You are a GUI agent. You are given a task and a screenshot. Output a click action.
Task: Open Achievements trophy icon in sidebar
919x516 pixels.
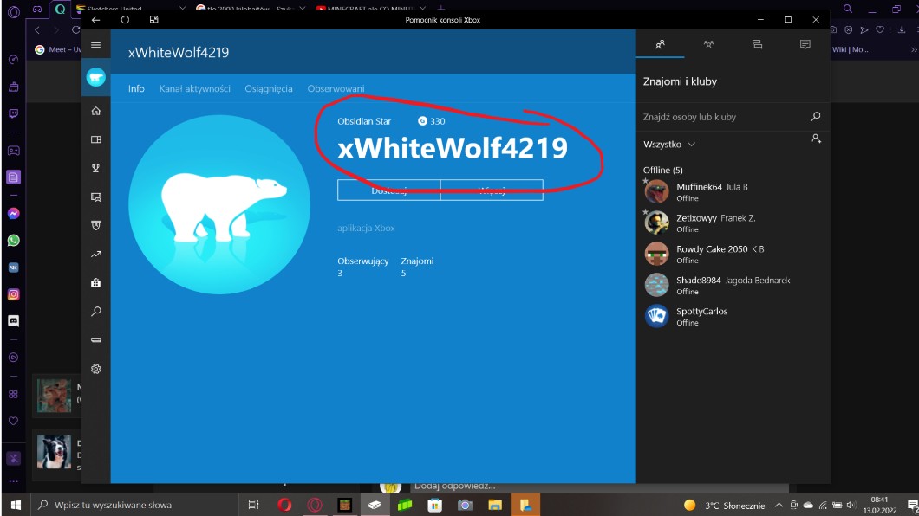[95, 168]
